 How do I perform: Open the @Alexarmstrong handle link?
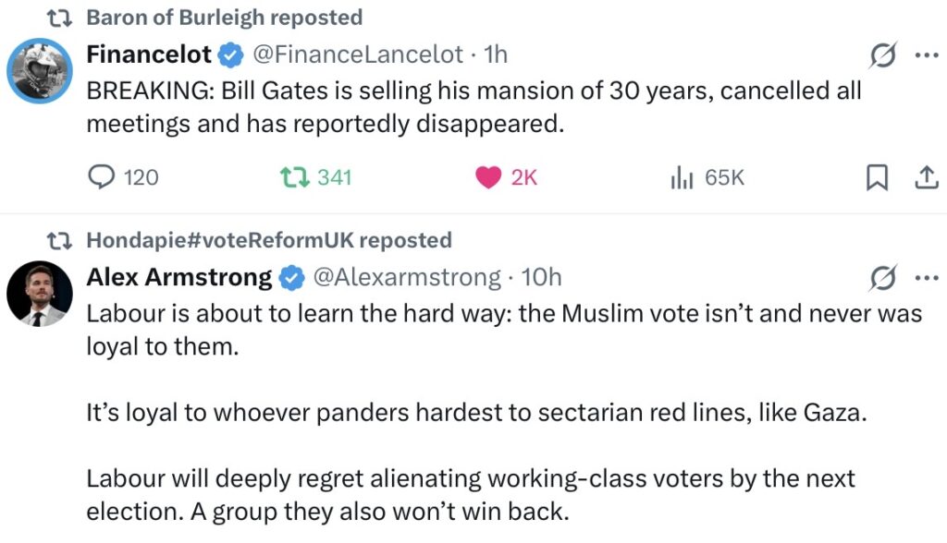409,277
